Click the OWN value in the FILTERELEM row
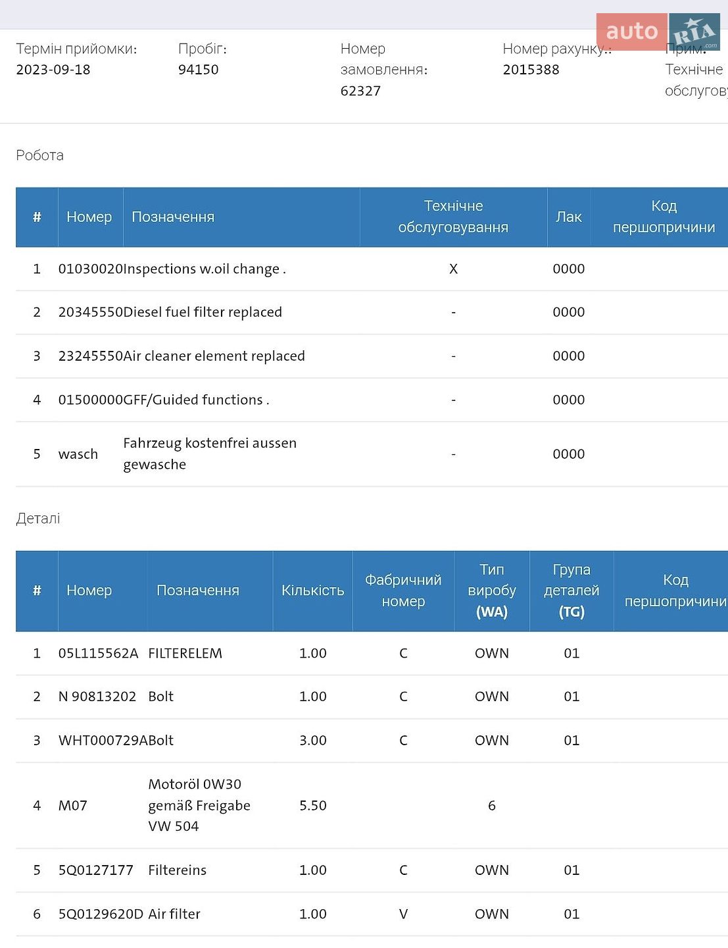The image size is (728, 948). pyautogui.click(x=492, y=653)
